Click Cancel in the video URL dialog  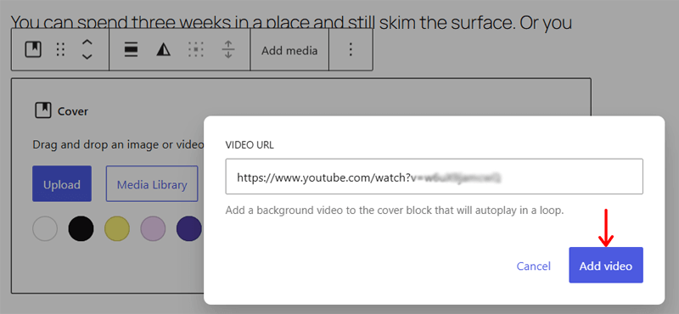[x=534, y=266]
